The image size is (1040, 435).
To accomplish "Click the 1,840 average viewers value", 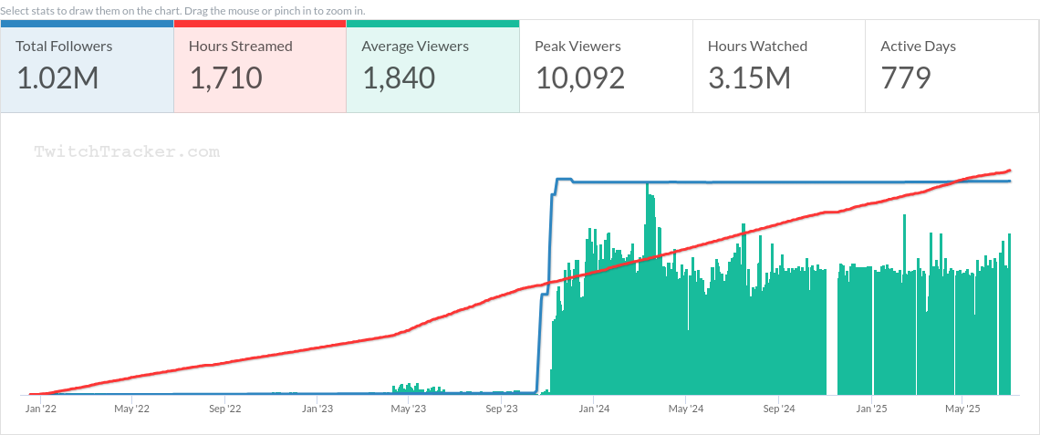I will coord(399,78).
